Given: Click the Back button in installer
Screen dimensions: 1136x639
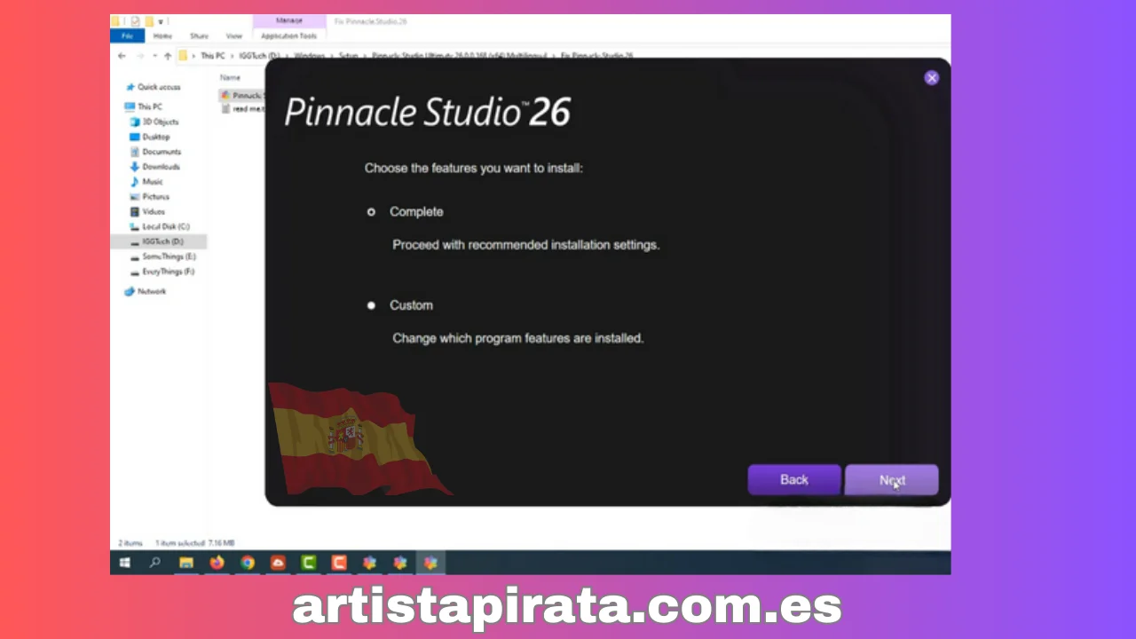Looking at the screenshot, I should 793,479.
